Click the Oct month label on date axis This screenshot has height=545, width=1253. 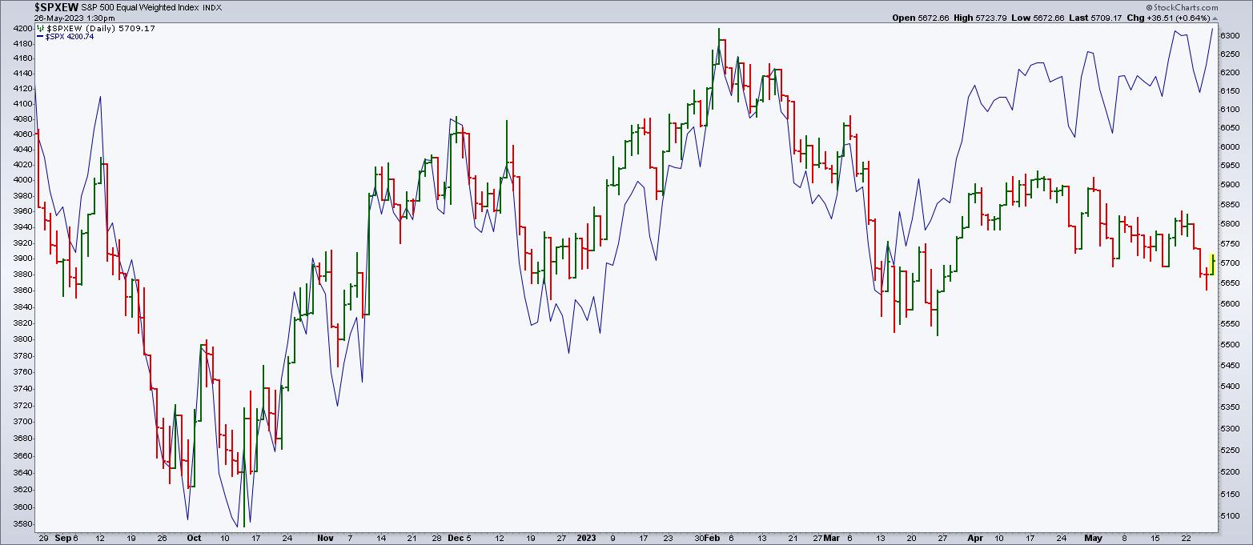[x=195, y=539]
